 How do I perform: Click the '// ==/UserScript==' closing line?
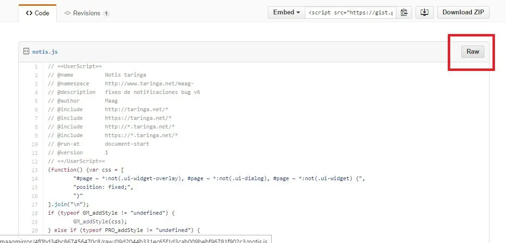76,161
